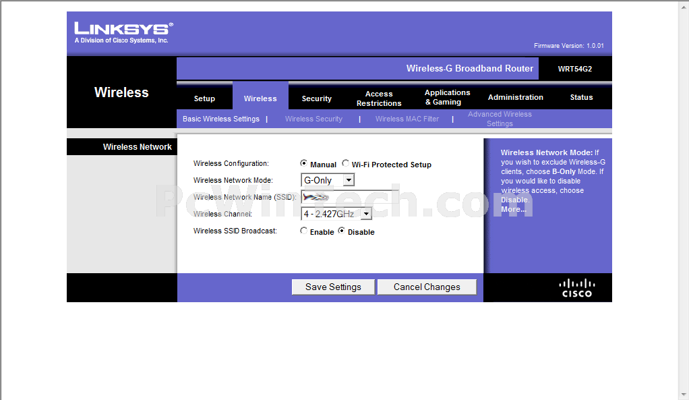Screen dimensions: 689x400
Task: Click the Cisco logo
Action: coord(577,288)
